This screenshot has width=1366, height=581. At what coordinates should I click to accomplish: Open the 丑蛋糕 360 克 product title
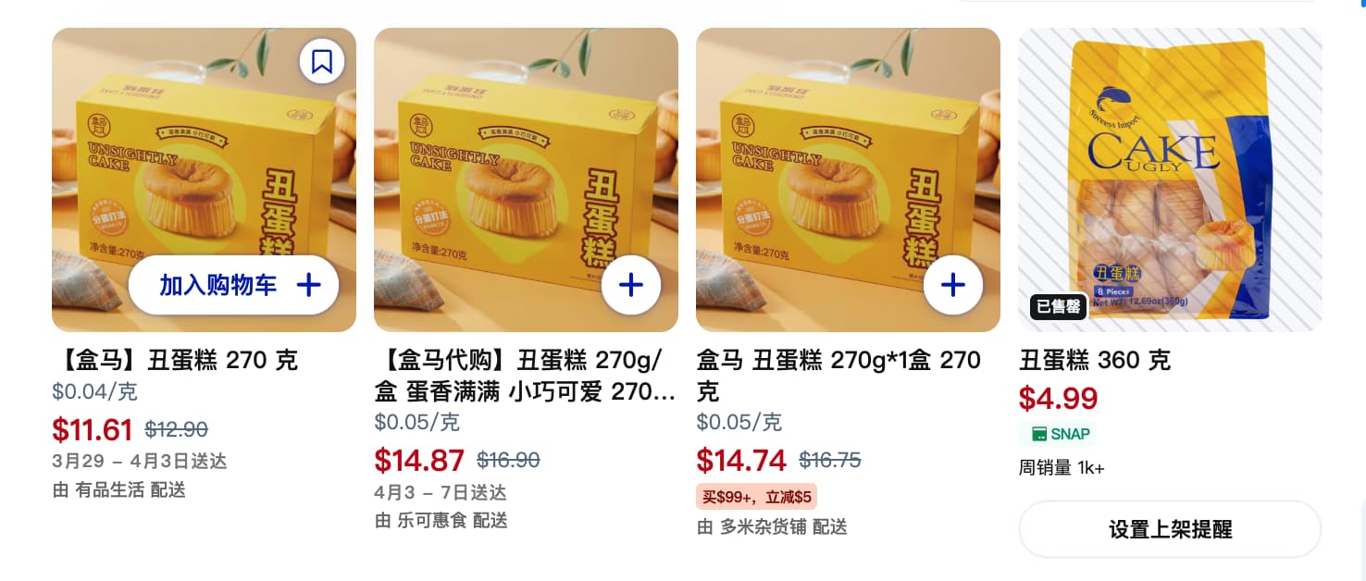click(1095, 360)
